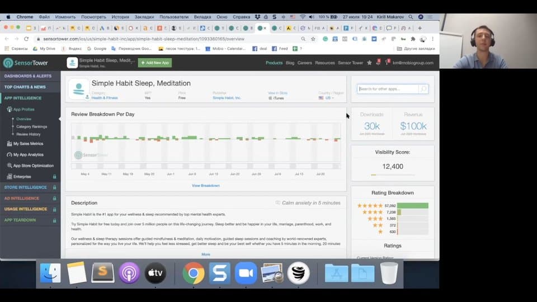
Task: Open the Simple Habit, Inc. publisher link
Action: tap(227, 98)
